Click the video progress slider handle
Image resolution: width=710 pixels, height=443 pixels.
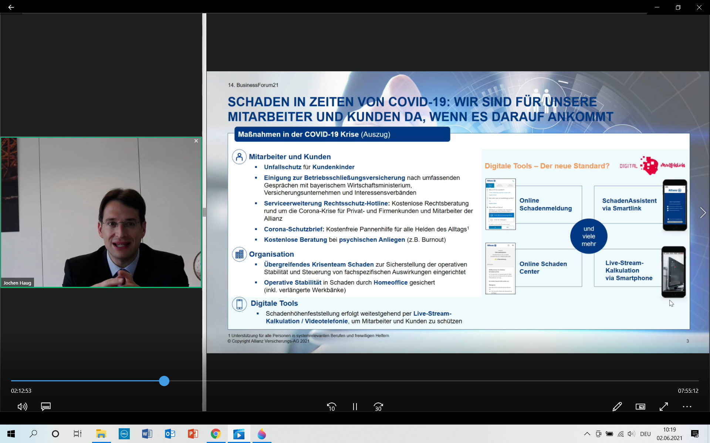pos(164,381)
